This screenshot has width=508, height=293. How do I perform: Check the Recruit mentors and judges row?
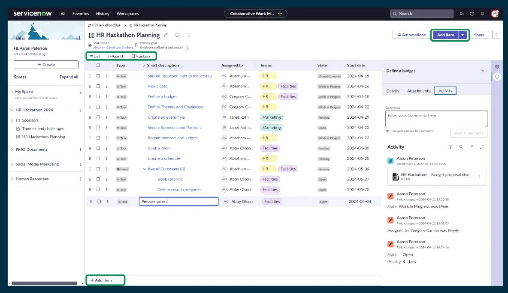[x=98, y=138]
